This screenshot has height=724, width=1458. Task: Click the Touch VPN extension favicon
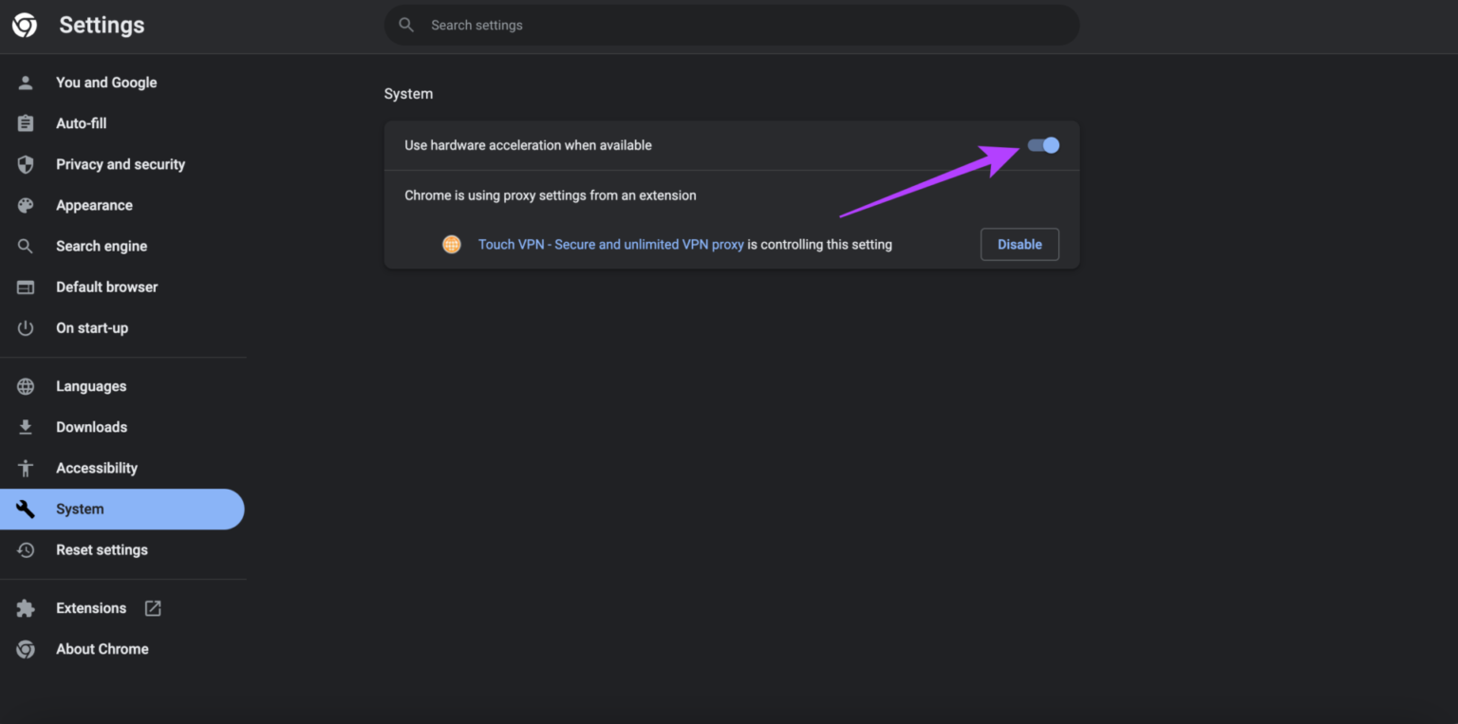[452, 244]
